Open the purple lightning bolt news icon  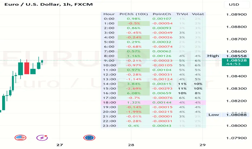42,138
